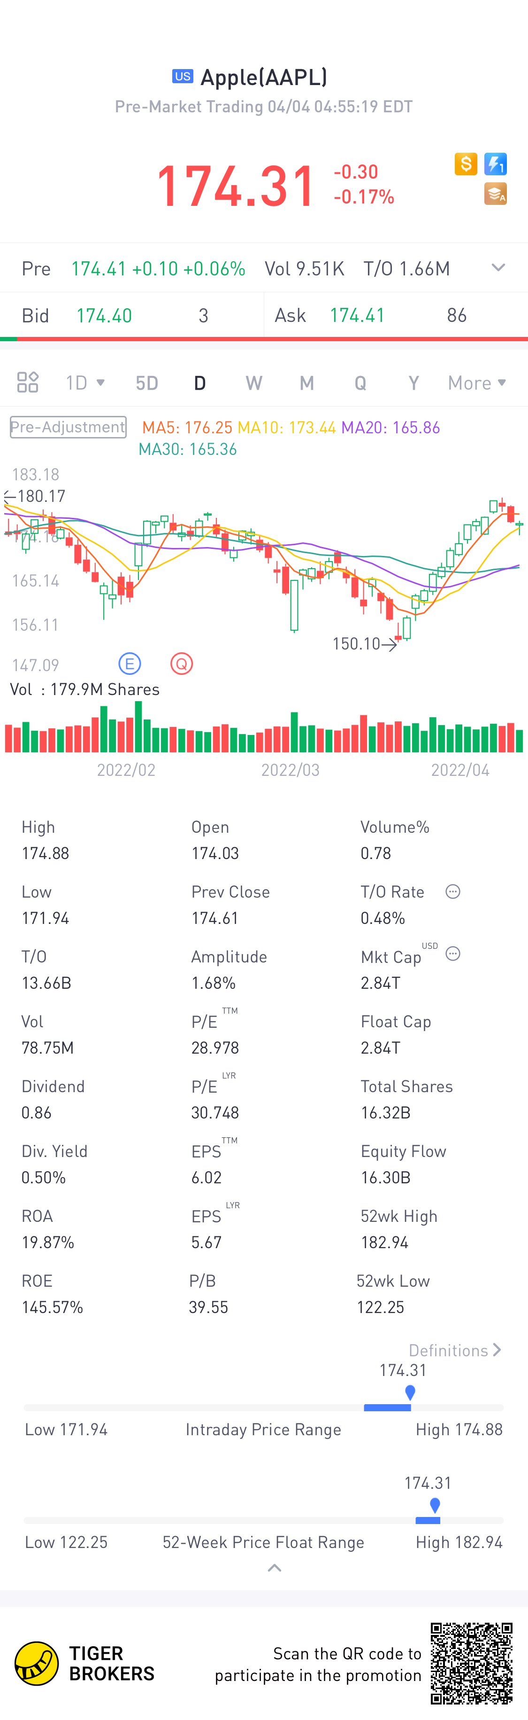Click info icon next to T/O Rate
Viewport: 528px width, 1720px height.
452,891
